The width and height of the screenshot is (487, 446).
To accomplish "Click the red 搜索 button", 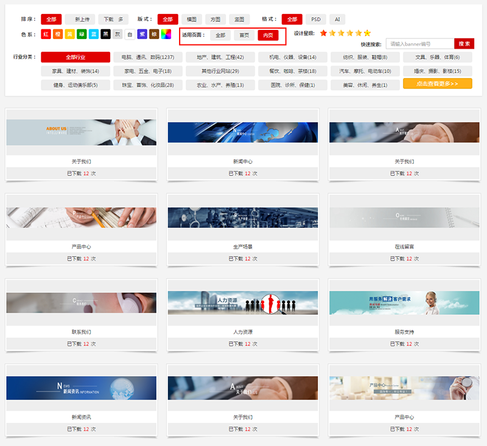I will click(464, 44).
